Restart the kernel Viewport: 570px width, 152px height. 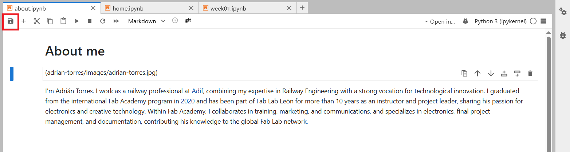point(103,21)
